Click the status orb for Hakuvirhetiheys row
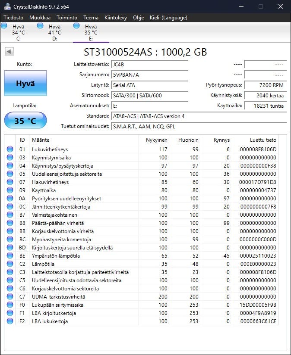 pyautogui.click(x=10, y=182)
